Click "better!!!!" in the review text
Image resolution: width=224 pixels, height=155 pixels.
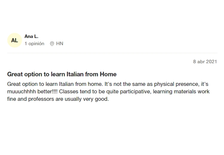pyautogui.click(x=47, y=92)
